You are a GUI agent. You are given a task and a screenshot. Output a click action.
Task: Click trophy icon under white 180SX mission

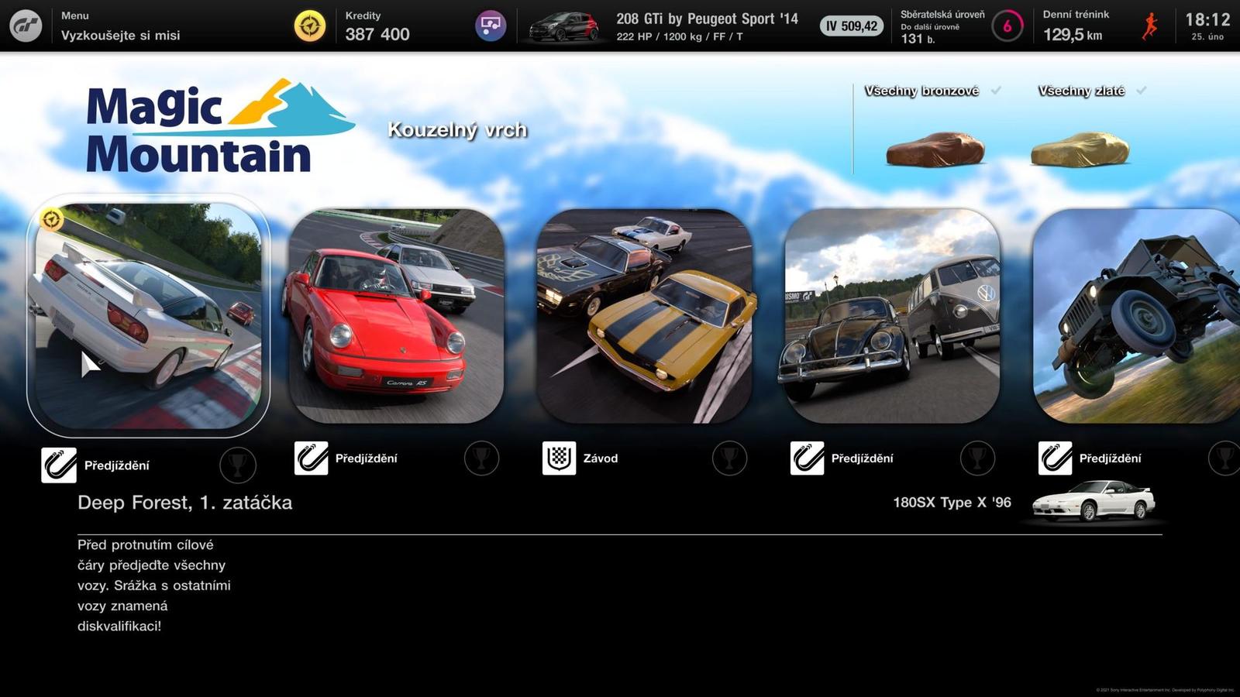(237, 465)
